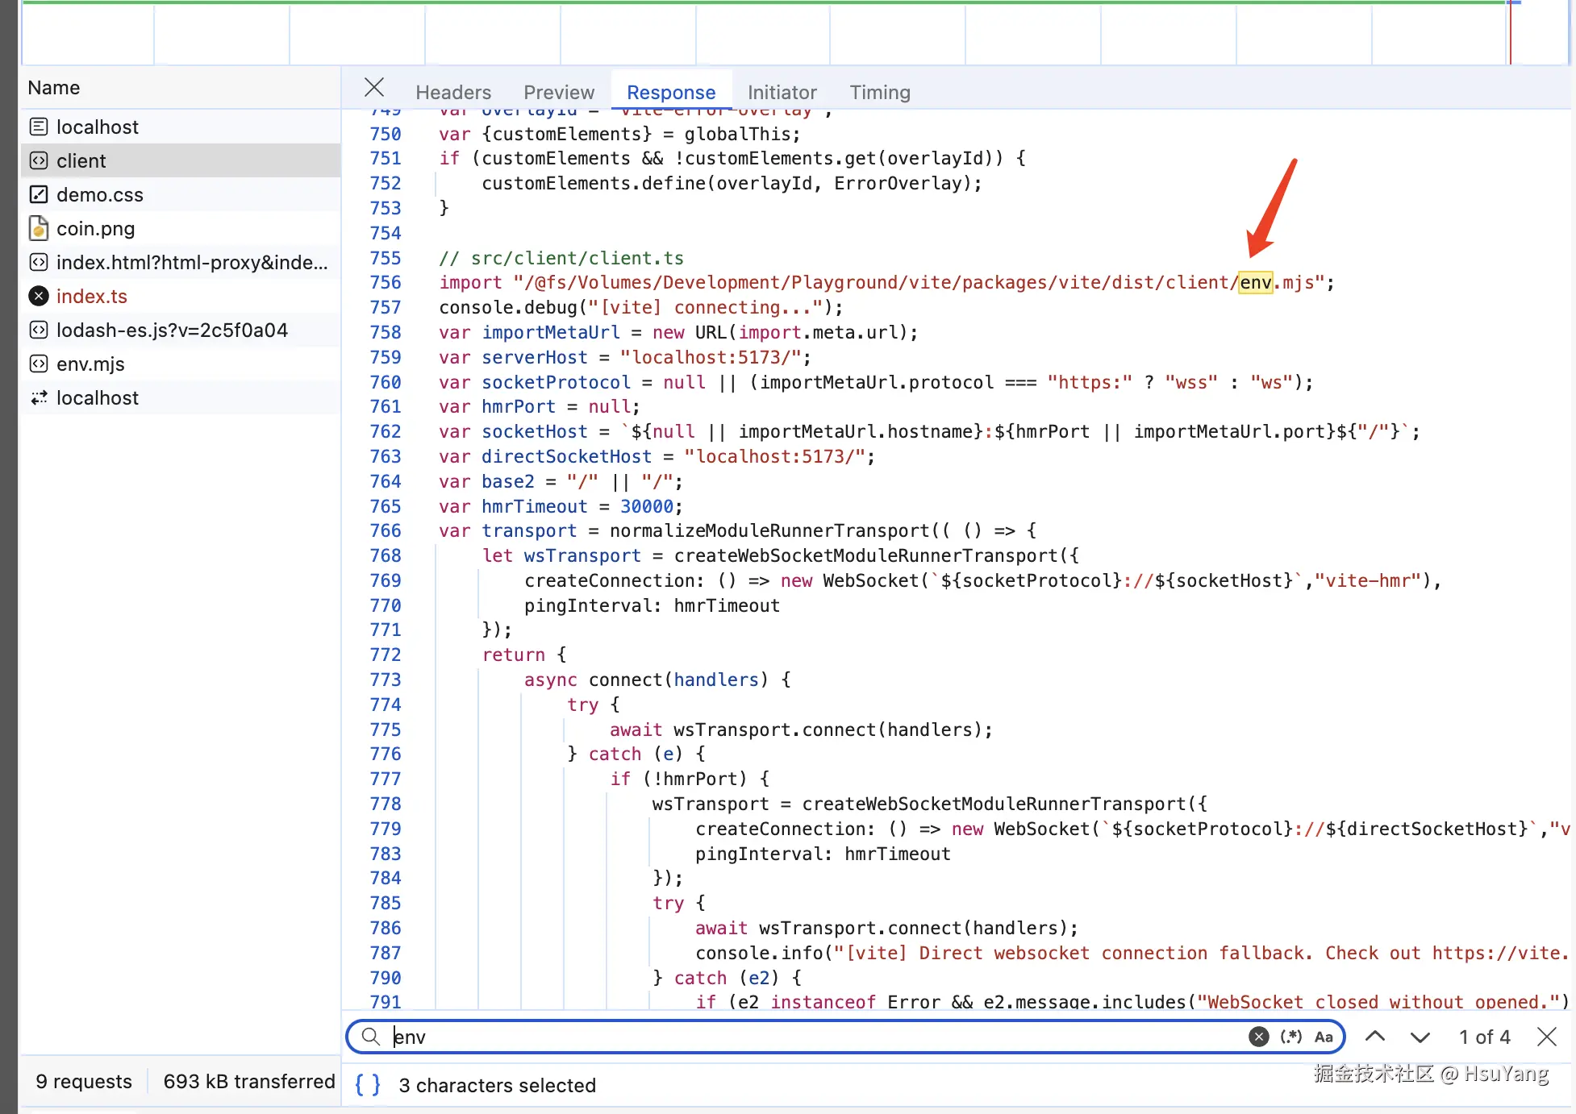Open the Timing tab

(879, 93)
